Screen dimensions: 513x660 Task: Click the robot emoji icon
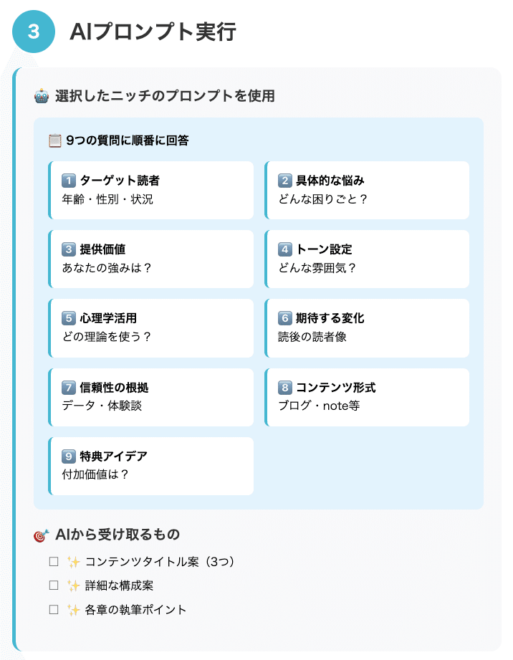(x=41, y=95)
